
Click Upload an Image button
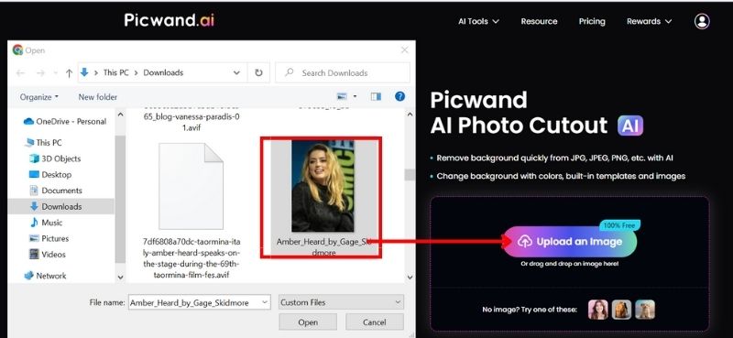pos(569,242)
